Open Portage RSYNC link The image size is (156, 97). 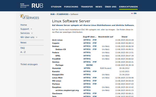click(x=89, y=65)
